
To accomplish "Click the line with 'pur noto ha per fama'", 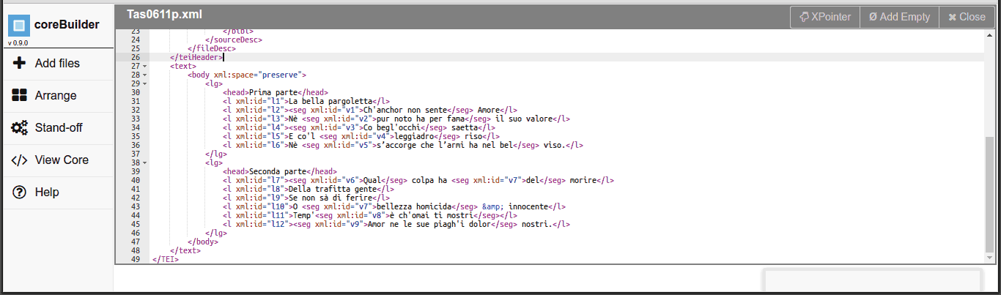I will pyautogui.click(x=396, y=119).
